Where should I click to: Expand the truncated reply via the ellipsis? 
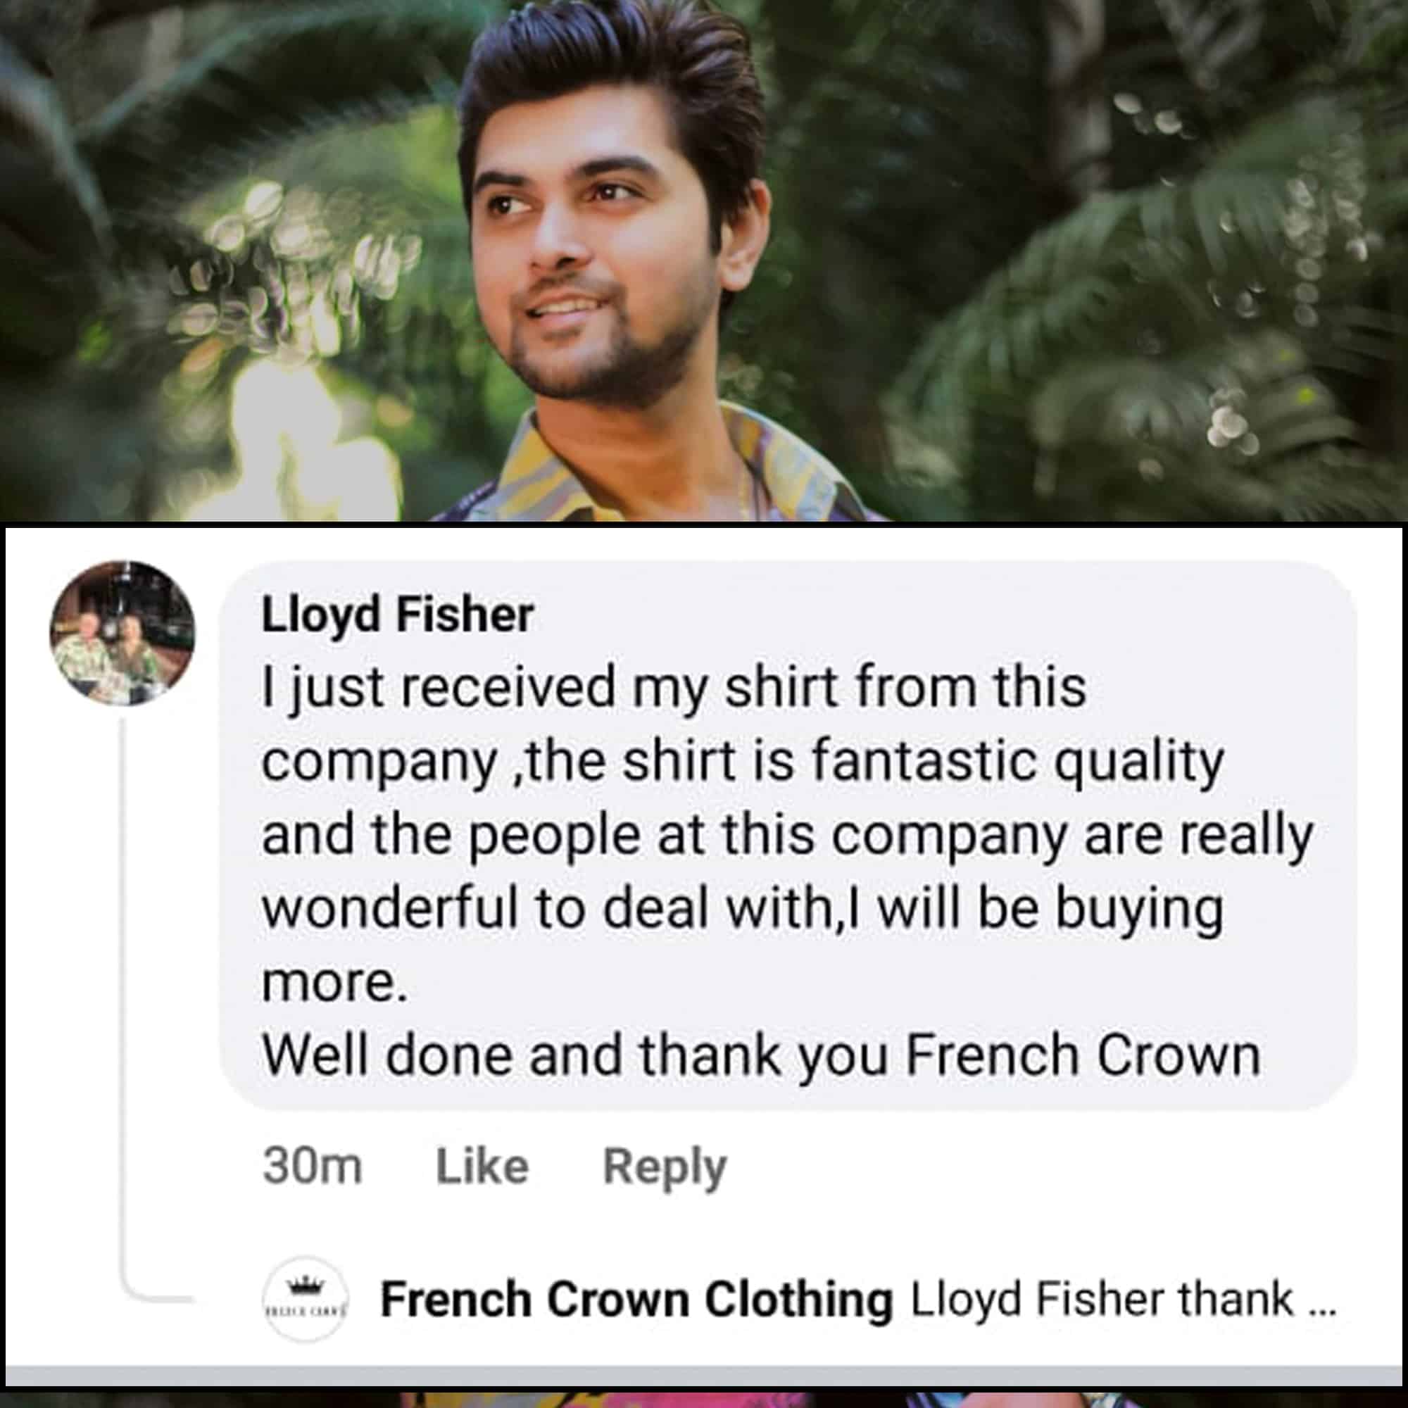(1323, 1301)
